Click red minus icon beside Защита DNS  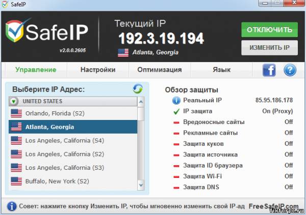coord(176,188)
